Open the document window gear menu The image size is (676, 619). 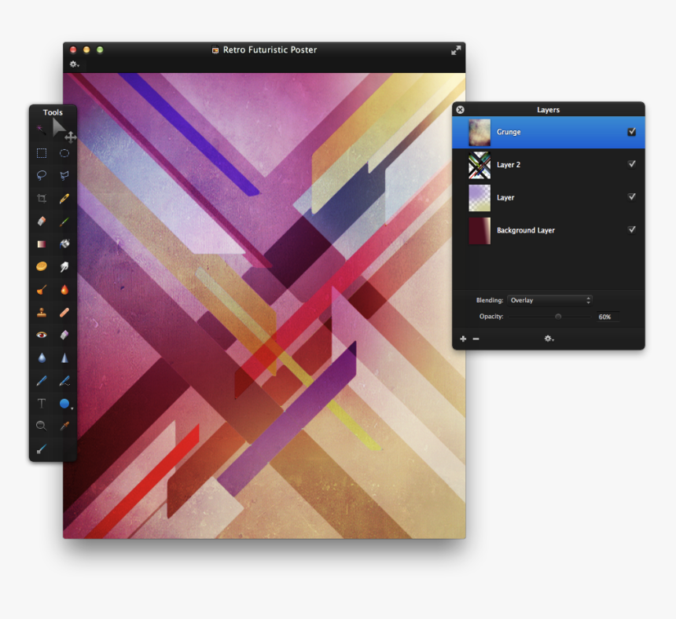[75, 64]
